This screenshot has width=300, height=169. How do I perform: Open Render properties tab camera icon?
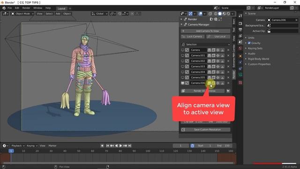(x=240, y=23)
